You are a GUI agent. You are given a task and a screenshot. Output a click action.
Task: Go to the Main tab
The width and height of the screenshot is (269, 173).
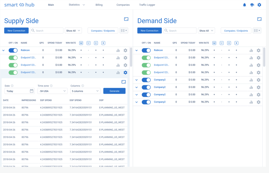51,5
